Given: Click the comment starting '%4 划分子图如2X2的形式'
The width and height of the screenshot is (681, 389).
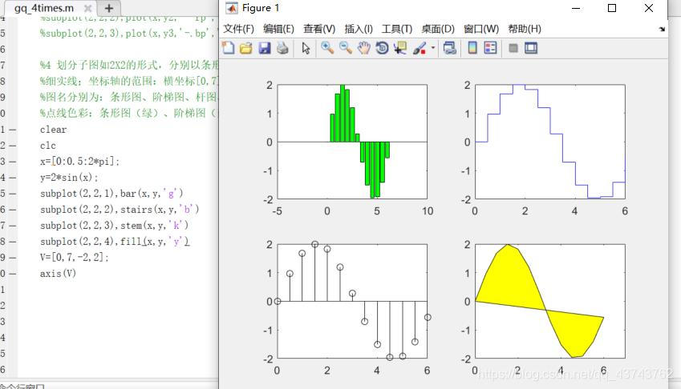Looking at the screenshot, I should pyautogui.click(x=129, y=66).
